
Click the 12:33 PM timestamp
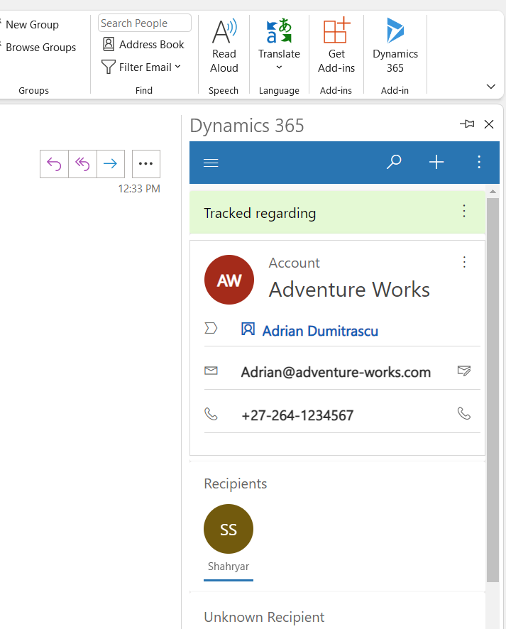point(139,189)
